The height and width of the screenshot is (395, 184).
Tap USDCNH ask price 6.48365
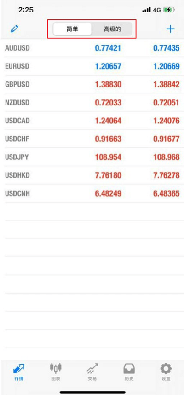tap(167, 193)
